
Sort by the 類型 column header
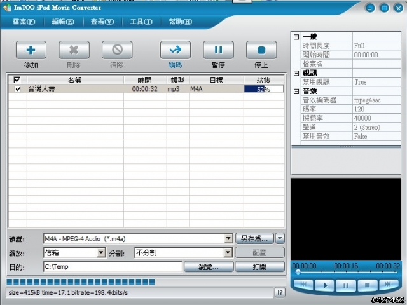point(178,80)
